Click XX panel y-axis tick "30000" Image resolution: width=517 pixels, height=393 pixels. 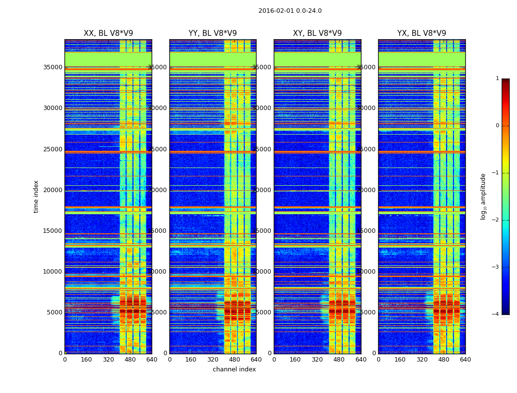[x=53, y=108]
